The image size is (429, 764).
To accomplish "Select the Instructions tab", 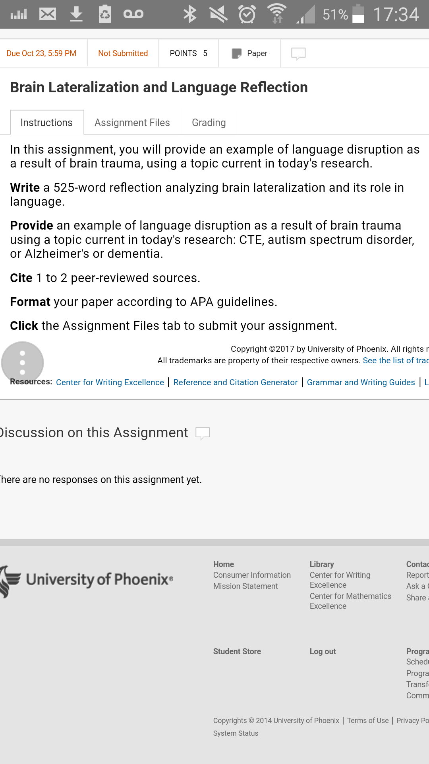I will [47, 123].
